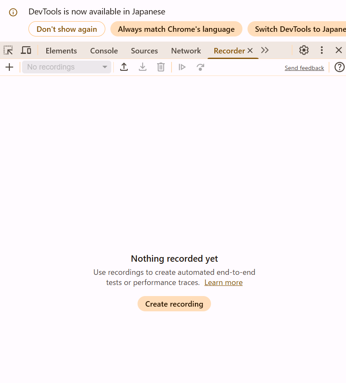
Task: Switch to the Console tab
Action: click(104, 51)
